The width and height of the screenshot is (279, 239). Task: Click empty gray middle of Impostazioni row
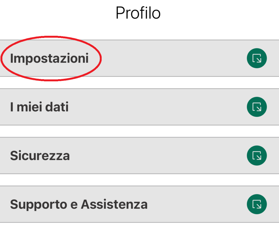[169, 58]
